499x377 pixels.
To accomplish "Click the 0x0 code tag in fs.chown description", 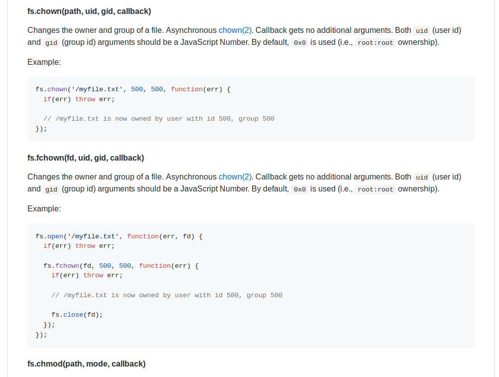I will point(299,43).
